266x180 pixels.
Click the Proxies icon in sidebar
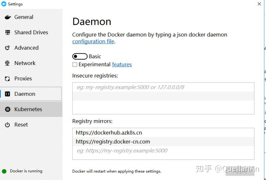(x=7, y=79)
